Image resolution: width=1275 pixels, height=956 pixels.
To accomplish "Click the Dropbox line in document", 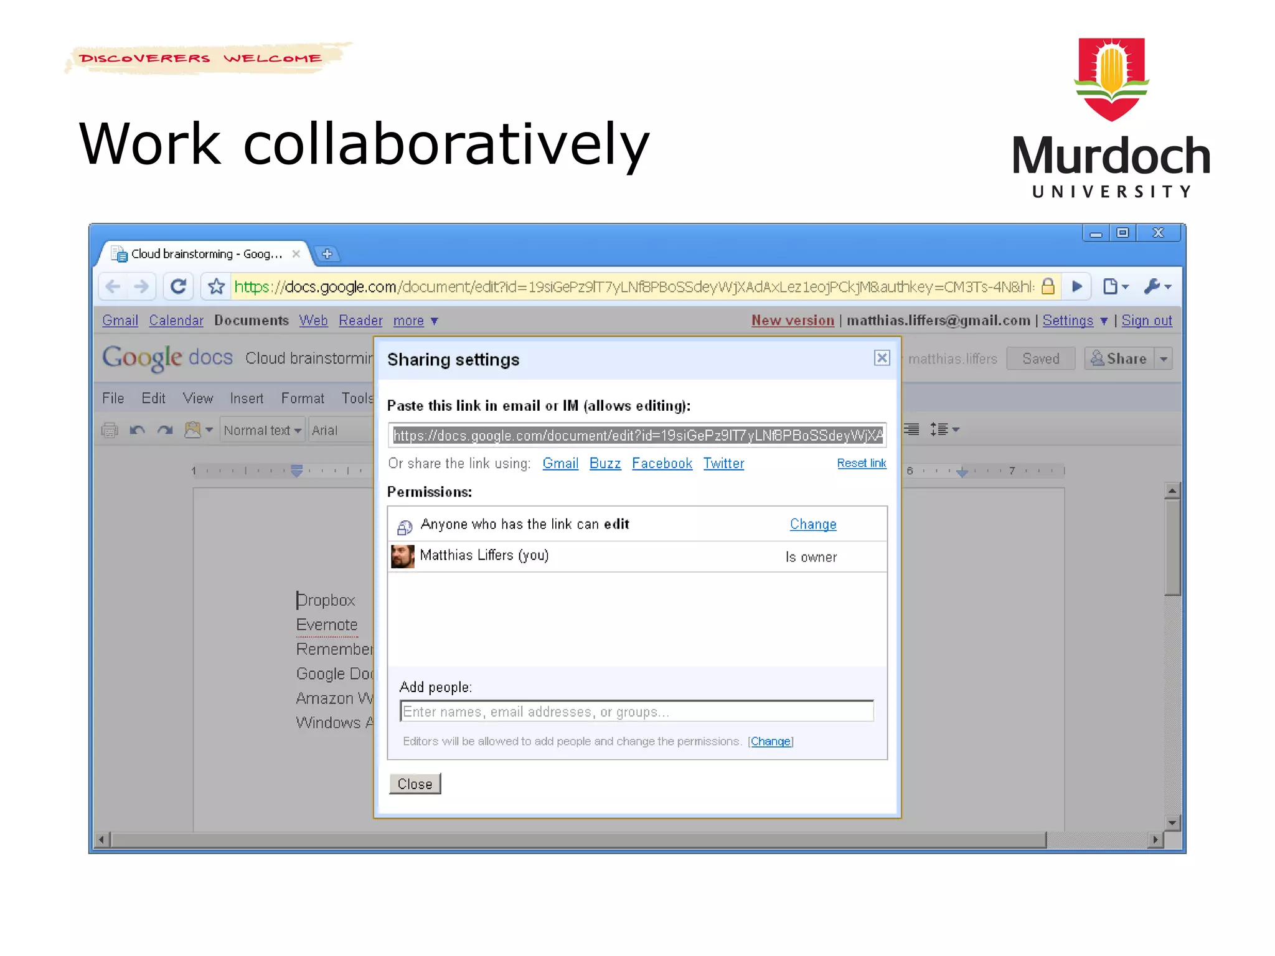I will [326, 600].
